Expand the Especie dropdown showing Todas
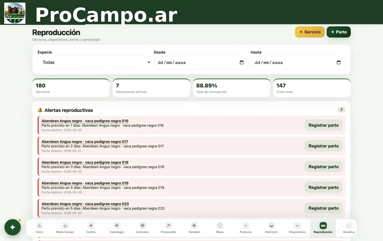 tap(94, 62)
